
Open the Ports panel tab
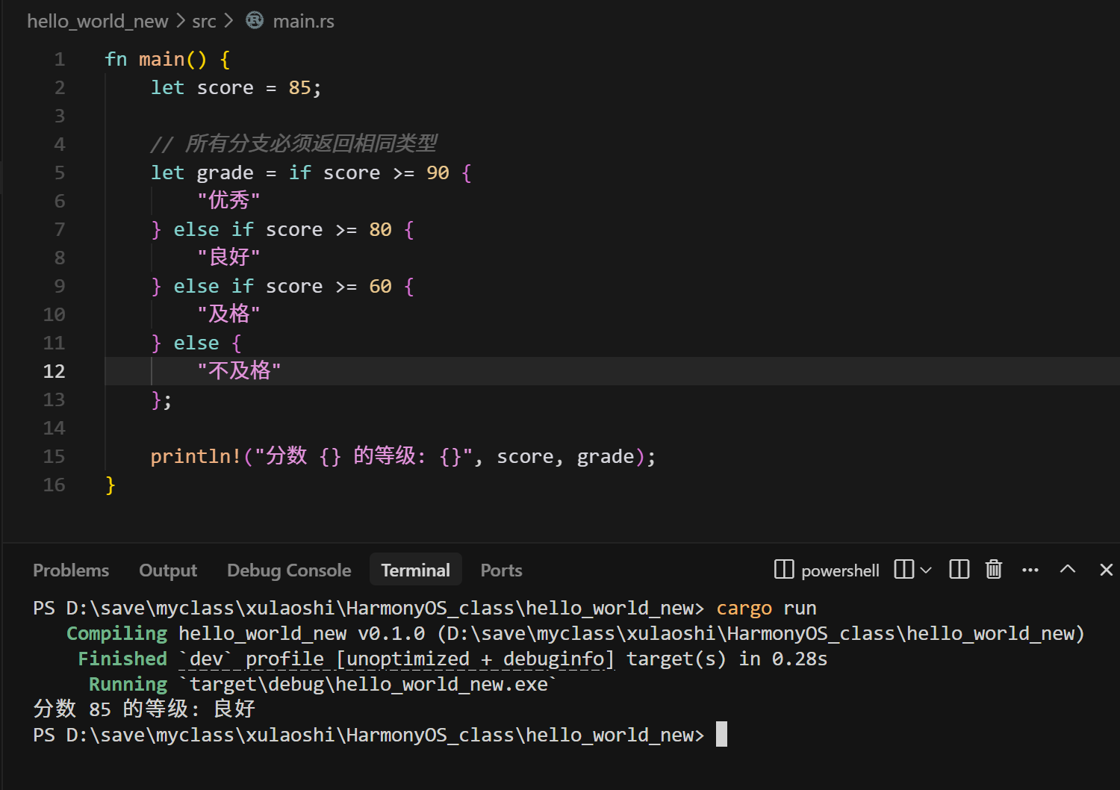coord(501,570)
